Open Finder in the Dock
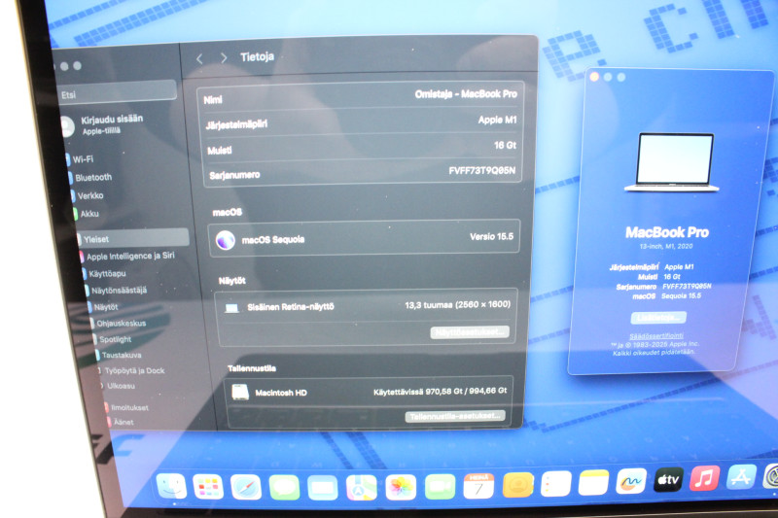 point(171,486)
